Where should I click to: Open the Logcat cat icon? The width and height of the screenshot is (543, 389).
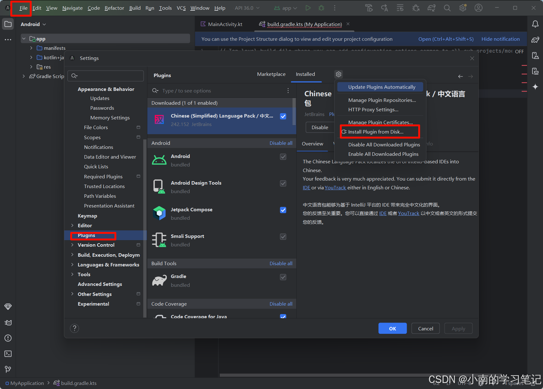coord(8,323)
